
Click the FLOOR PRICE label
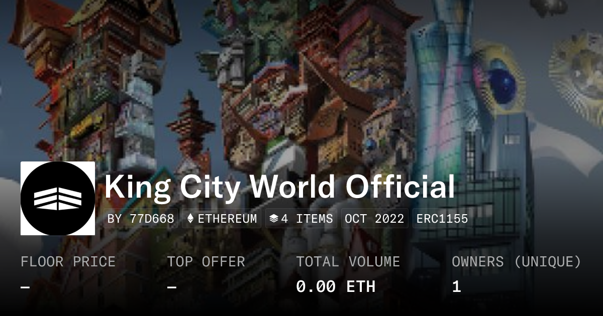pyautogui.click(x=68, y=261)
